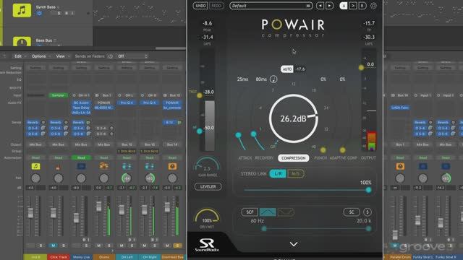Select the band-pass sidechain filter shape
Screen dimensions: 463x260
(268, 212)
